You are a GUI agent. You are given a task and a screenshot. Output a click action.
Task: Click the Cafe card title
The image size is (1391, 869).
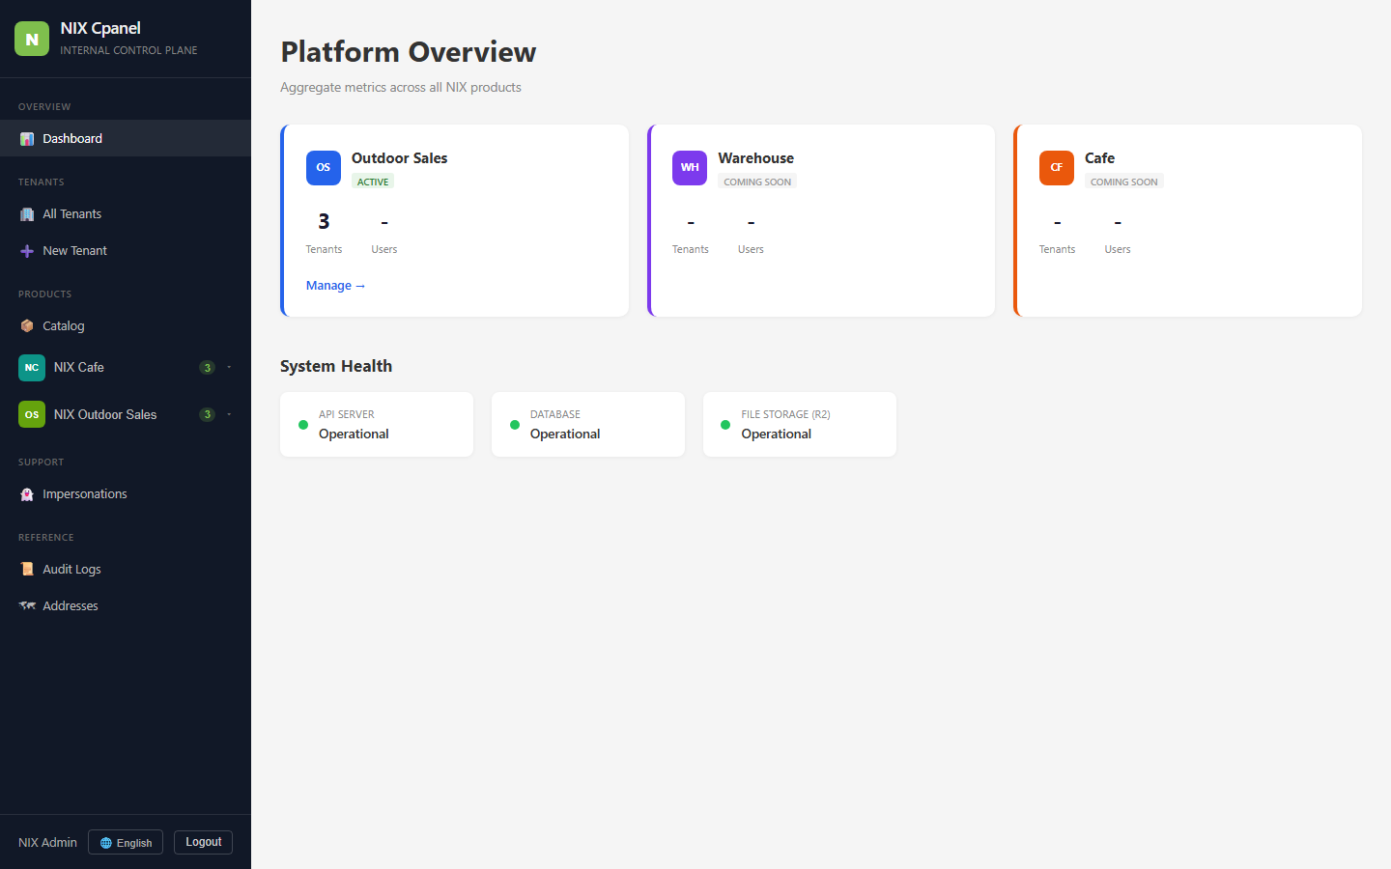click(1099, 158)
